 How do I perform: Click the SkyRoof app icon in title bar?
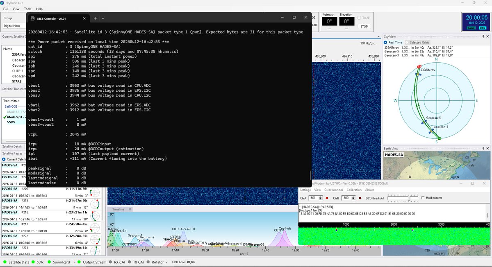(x=2, y=2)
